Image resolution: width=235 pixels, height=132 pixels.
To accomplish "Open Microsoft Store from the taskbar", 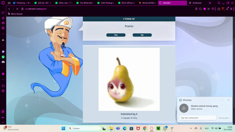I will point(131,128).
